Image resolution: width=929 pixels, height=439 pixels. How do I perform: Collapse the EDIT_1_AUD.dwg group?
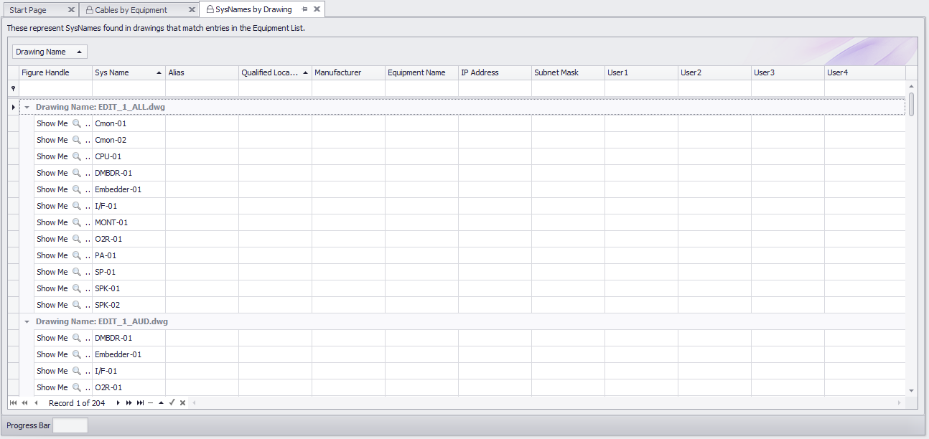pos(27,321)
